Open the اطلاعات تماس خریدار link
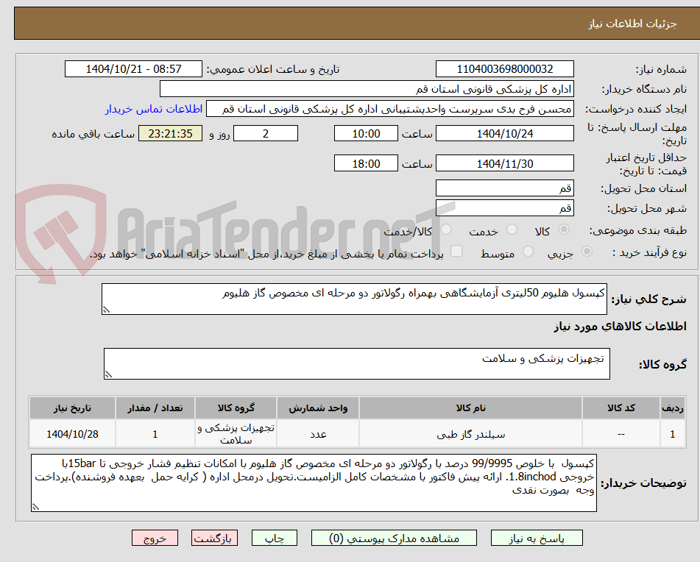Image resolution: width=700 pixels, height=562 pixels. coord(154,109)
